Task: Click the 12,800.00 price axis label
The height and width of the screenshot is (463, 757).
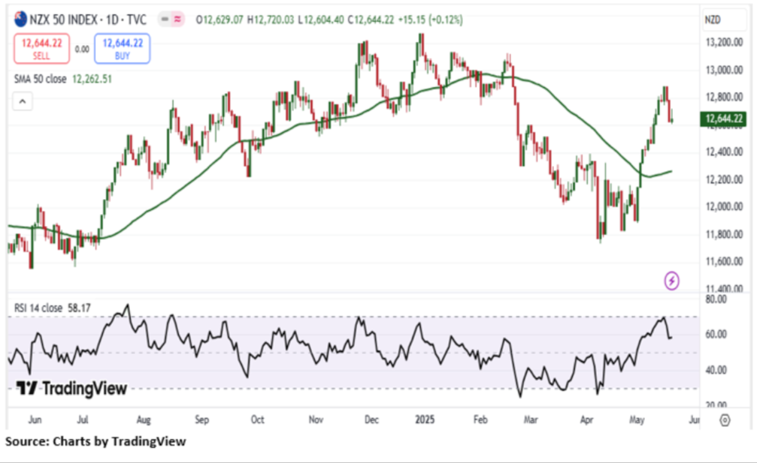Action: pyautogui.click(x=724, y=98)
